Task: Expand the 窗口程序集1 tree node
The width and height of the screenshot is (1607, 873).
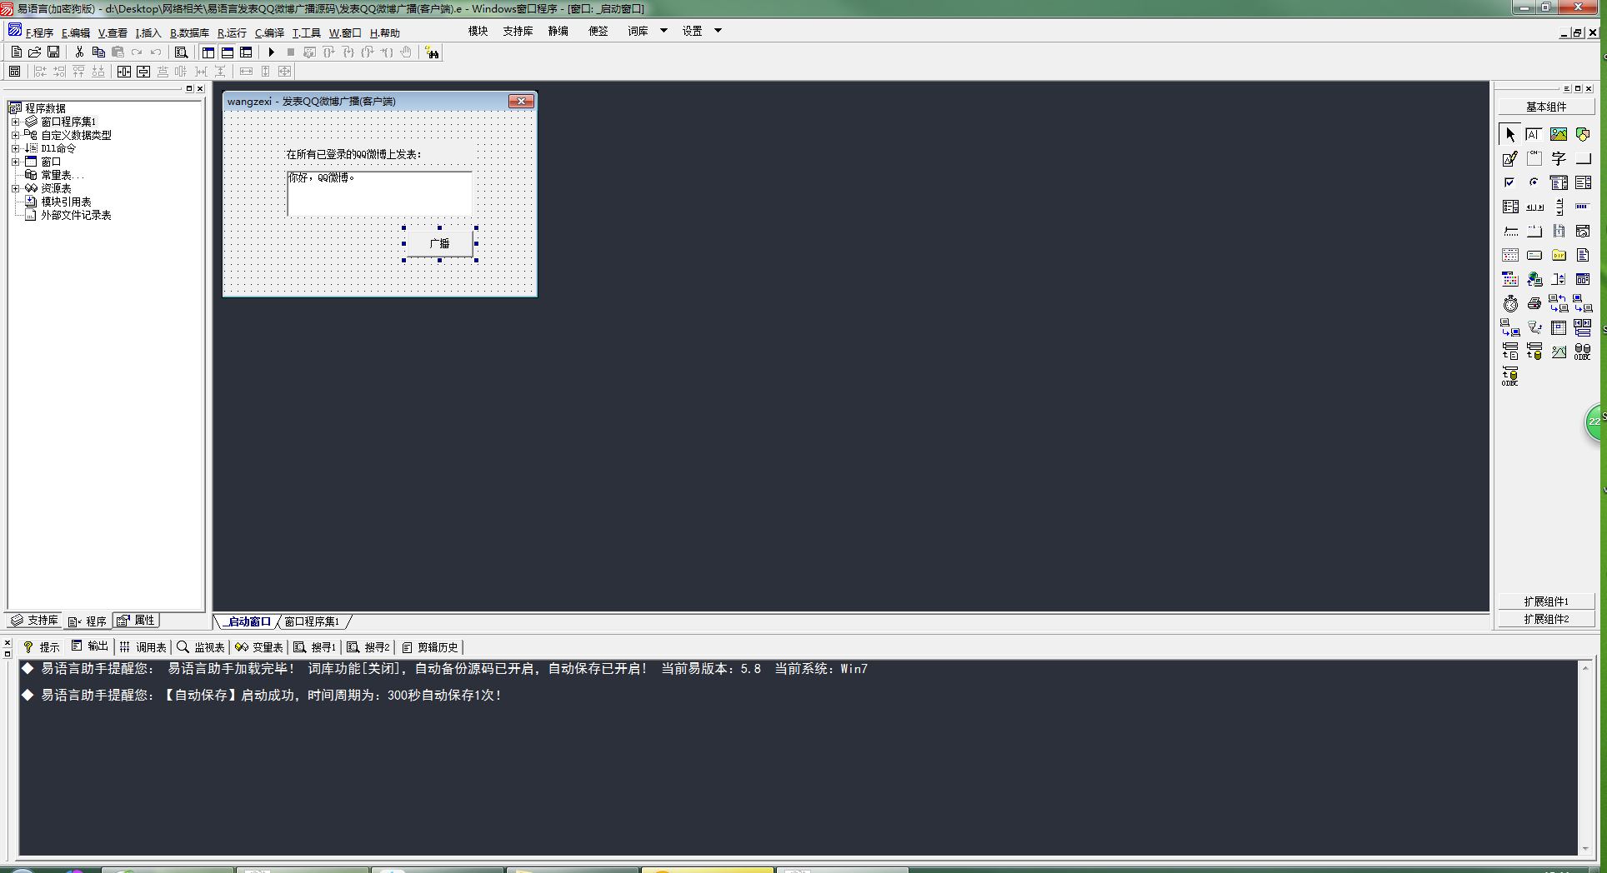Action: click(x=15, y=122)
